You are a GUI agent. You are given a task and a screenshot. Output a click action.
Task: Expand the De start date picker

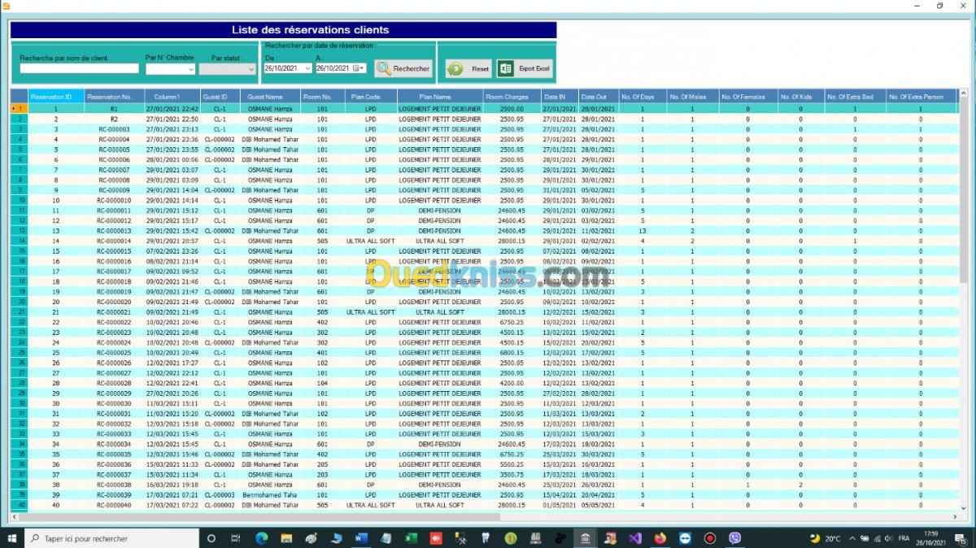click(x=307, y=68)
